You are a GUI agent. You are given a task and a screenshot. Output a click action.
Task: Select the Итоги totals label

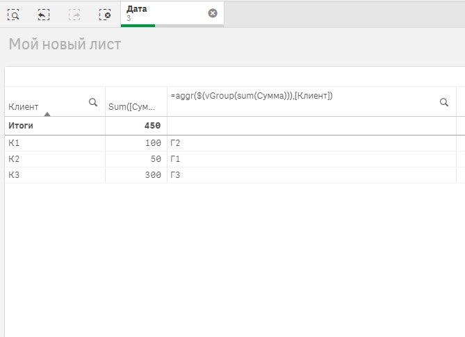pyautogui.click(x=21, y=126)
